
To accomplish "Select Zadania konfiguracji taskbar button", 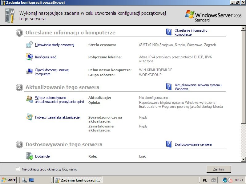I will tap(78, 180).
